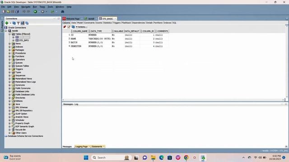Select Materialized Views tree item
289x162 pixels.
pos(23,79)
